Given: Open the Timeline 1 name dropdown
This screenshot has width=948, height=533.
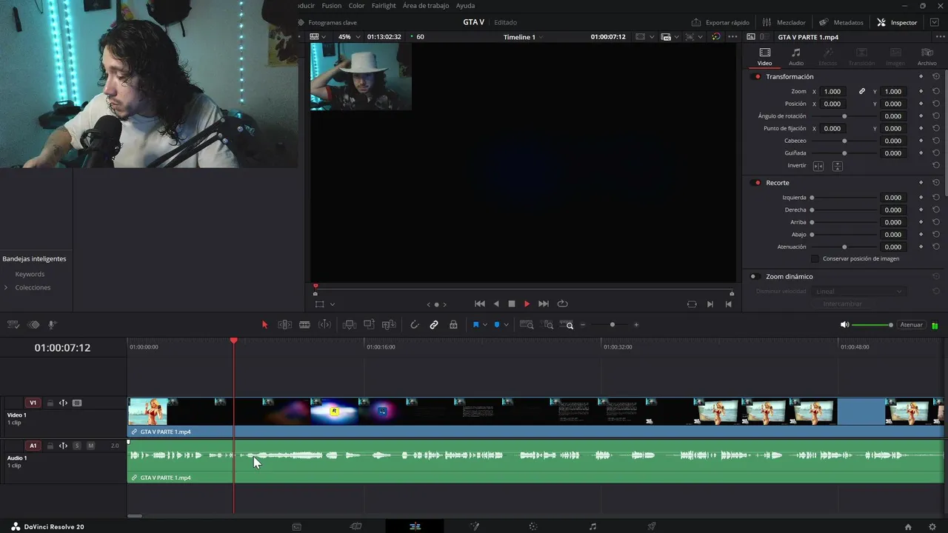Looking at the screenshot, I should (x=523, y=37).
